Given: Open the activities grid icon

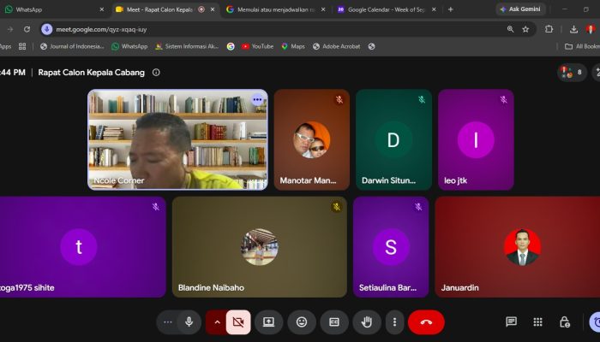Looking at the screenshot, I should (537, 321).
